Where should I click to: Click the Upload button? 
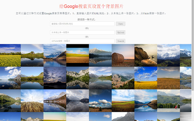point(121,32)
